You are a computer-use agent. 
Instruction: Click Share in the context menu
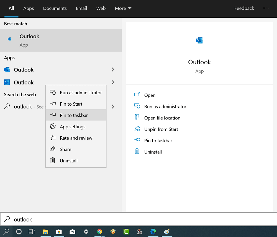point(76,149)
